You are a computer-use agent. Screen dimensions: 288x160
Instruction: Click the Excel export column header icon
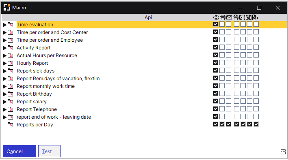click(242, 17)
